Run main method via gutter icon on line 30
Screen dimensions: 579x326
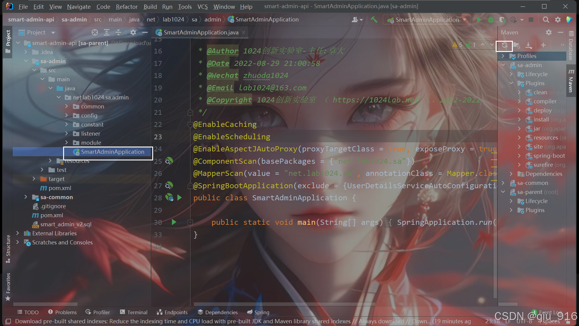(x=174, y=222)
